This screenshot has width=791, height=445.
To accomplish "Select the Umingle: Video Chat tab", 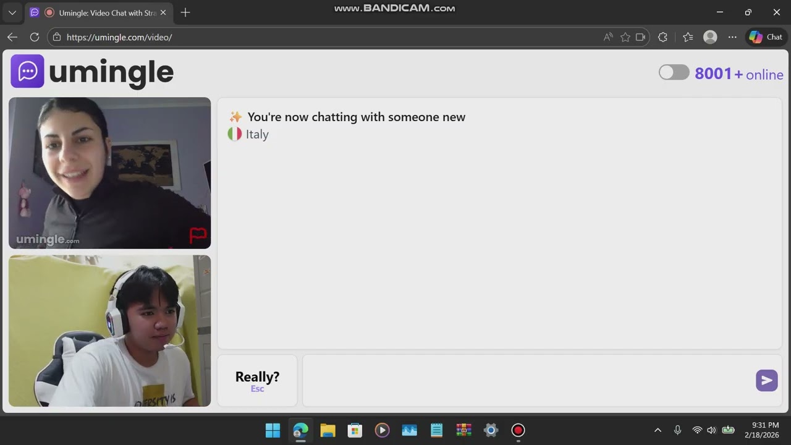I will (x=99, y=12).
